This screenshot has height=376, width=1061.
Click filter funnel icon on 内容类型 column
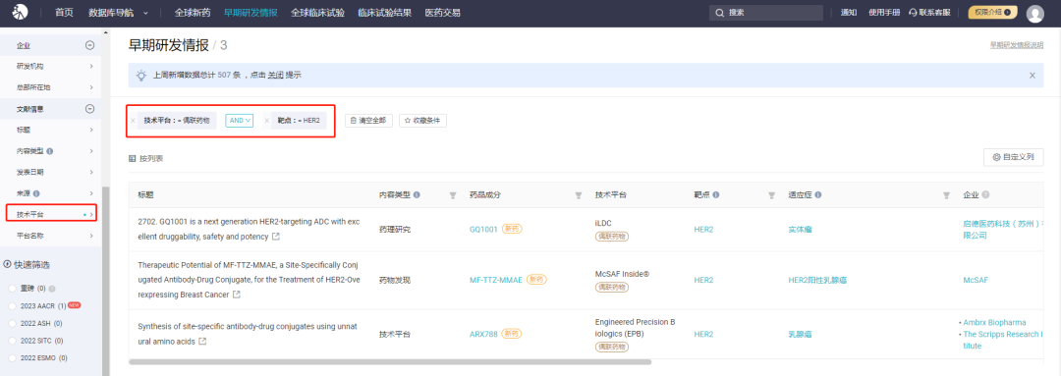click(453, 194)
